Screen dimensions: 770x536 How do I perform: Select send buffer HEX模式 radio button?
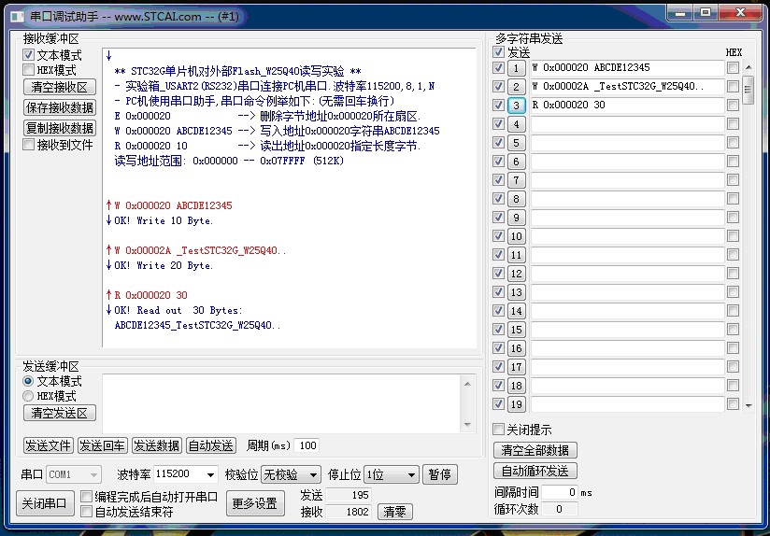coord(28,396)
